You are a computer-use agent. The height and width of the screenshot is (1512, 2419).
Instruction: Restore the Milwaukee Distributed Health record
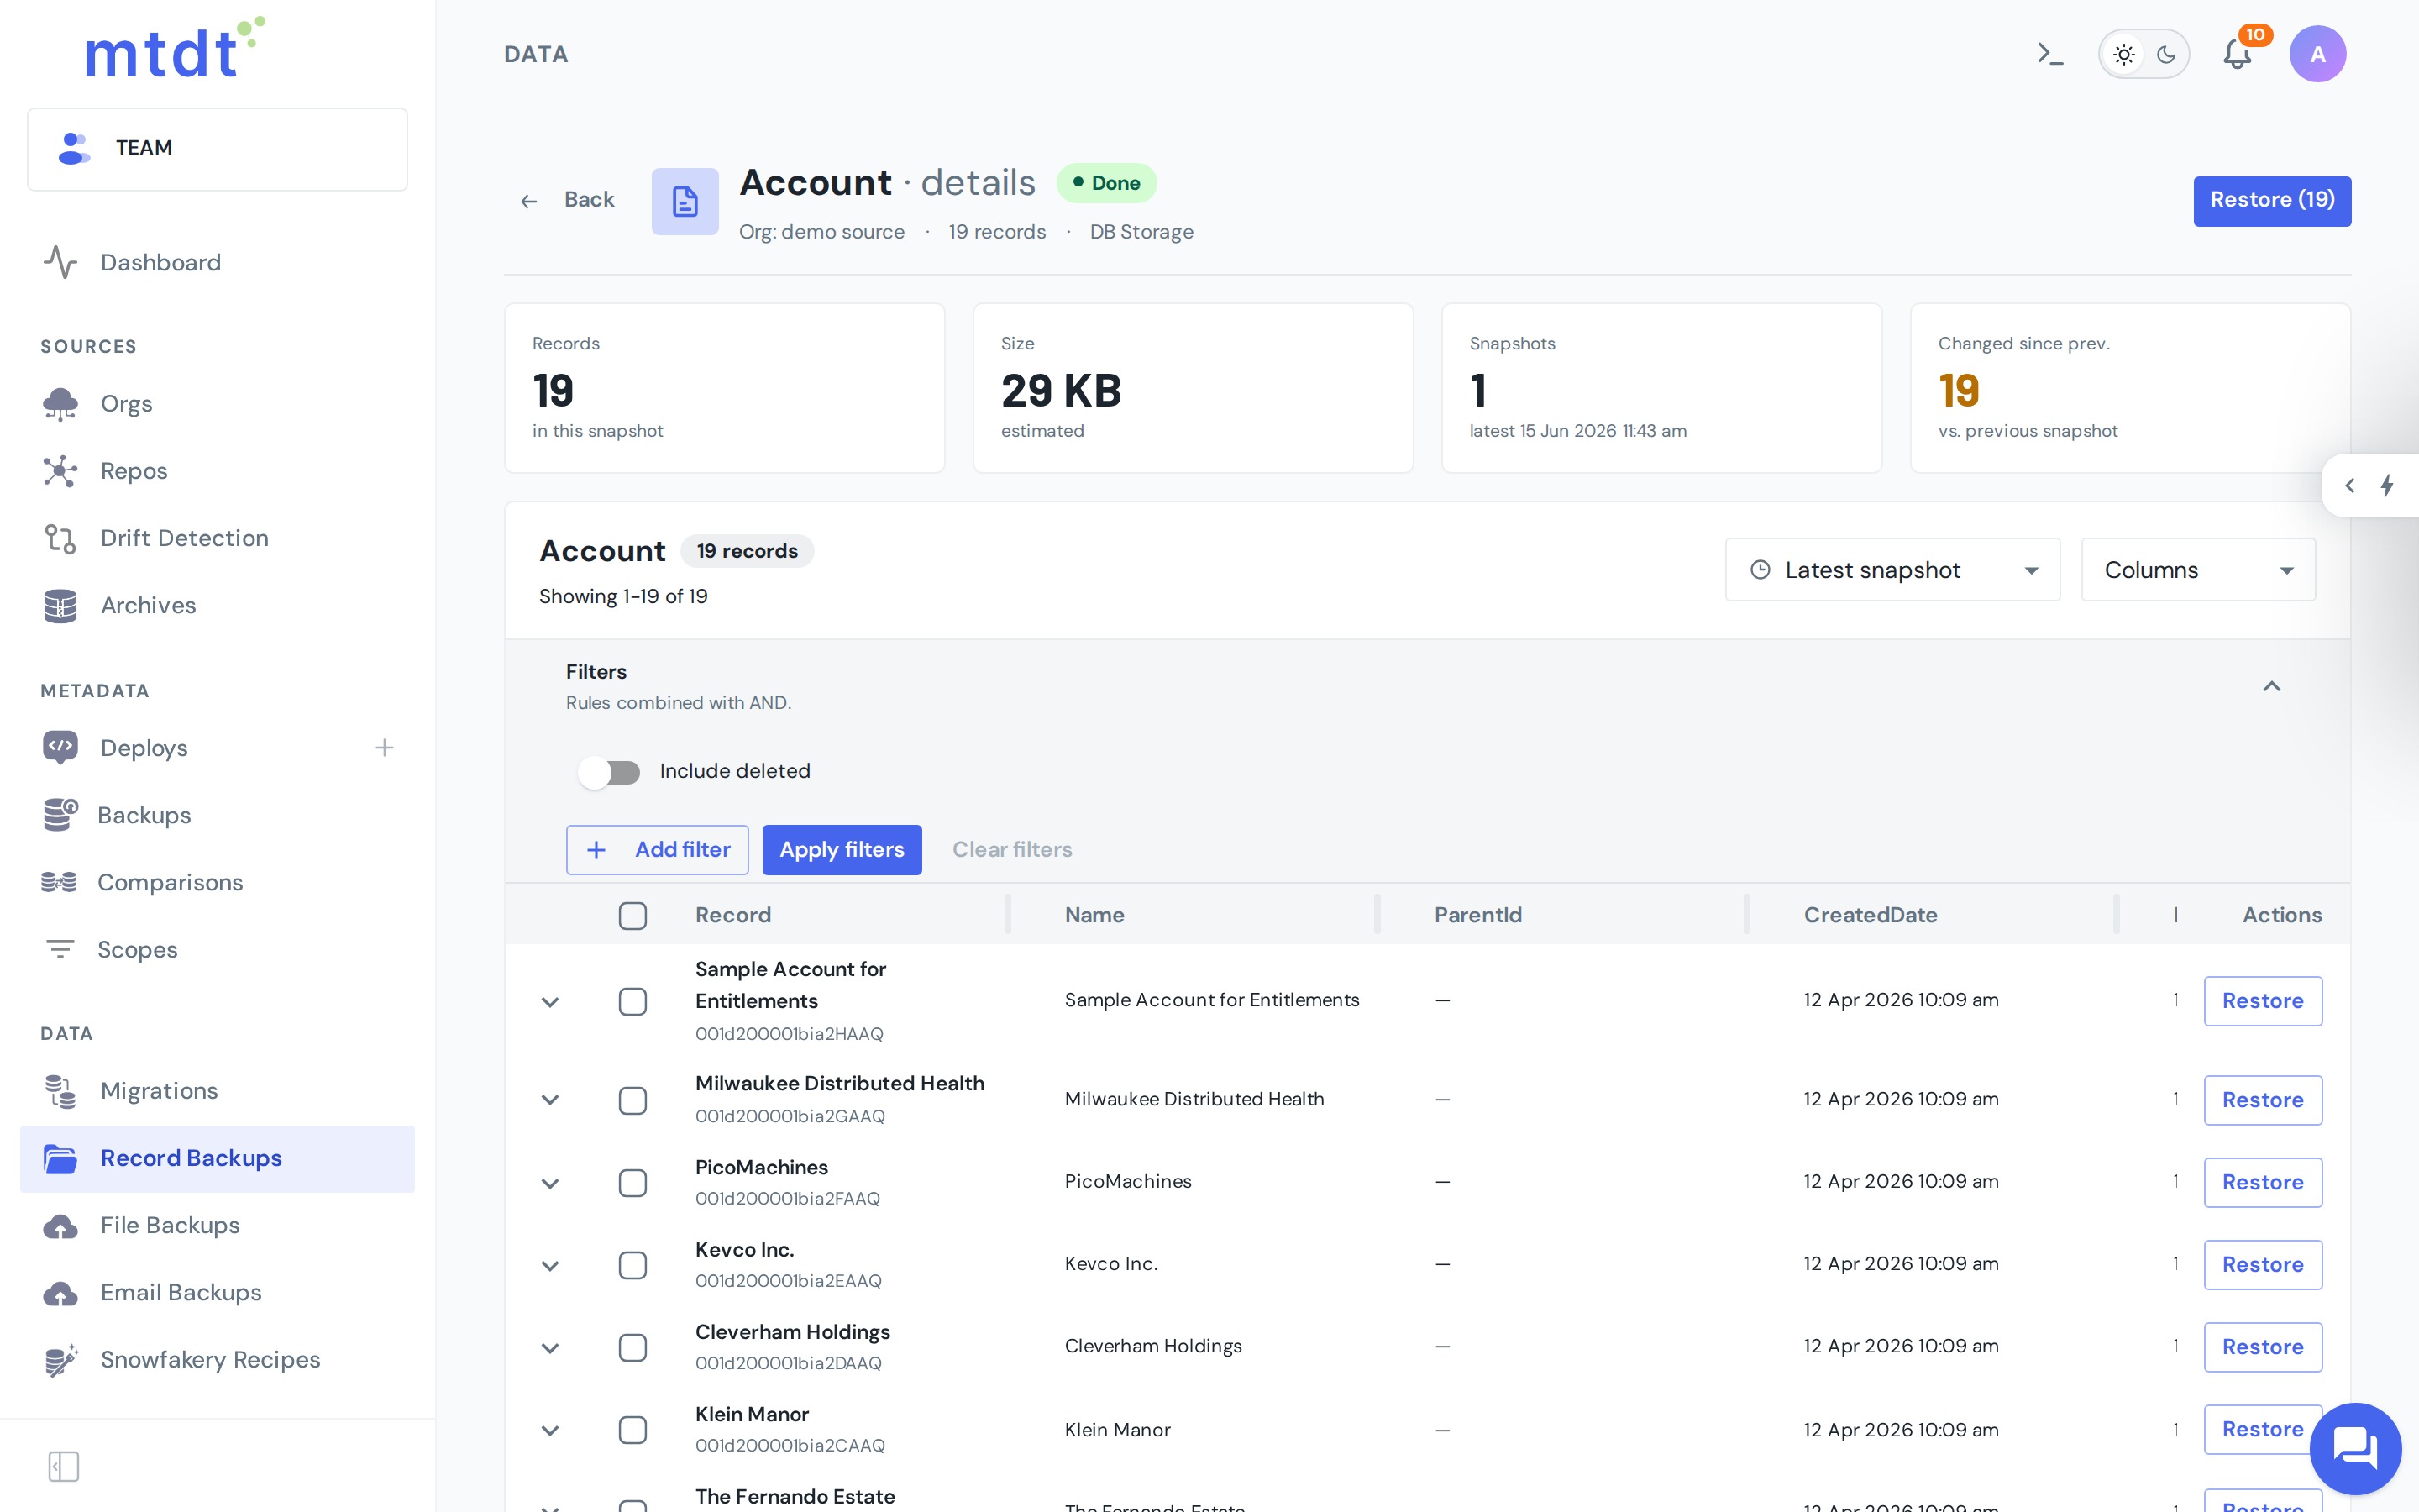coord(2262,1100)
